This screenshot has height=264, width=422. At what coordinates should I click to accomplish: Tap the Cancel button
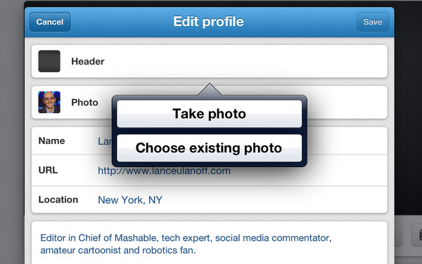[x=50, y=22]
